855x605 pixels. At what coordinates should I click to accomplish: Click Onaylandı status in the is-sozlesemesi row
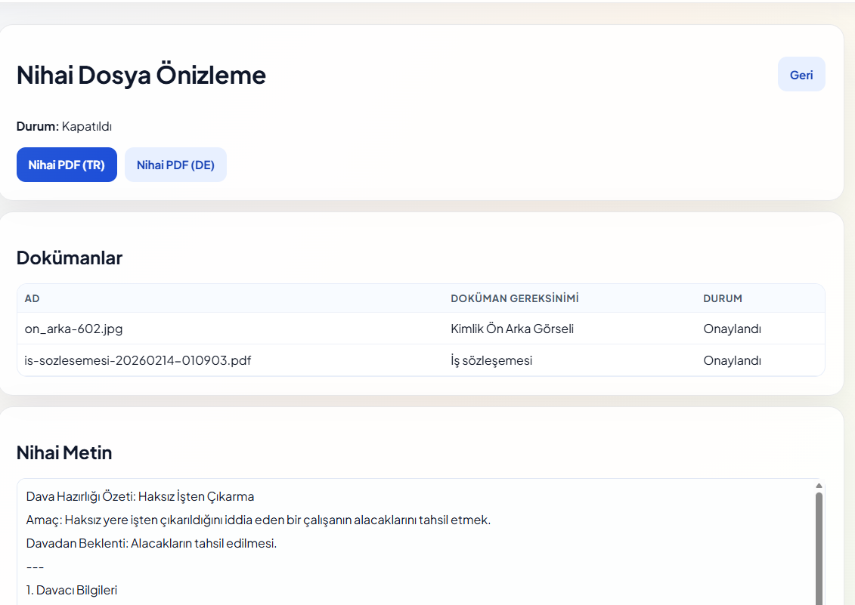coord(732,361)
